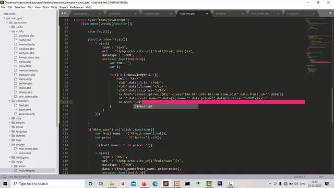Open the Mail app on taskbar
This screenshot has height=188, width=334.
click(x=134, y=183)
